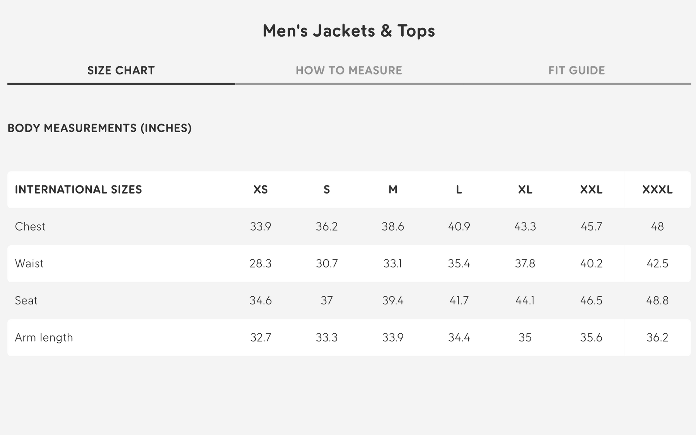Select the M size column header

coord(393,190)
